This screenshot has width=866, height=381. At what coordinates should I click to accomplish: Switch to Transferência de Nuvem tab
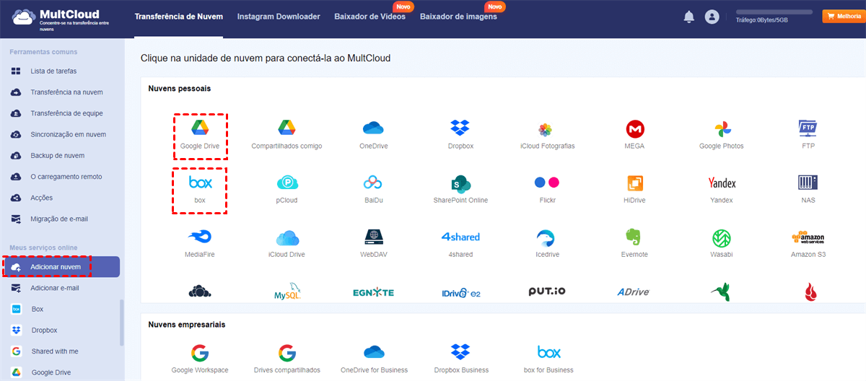[179, 17]
